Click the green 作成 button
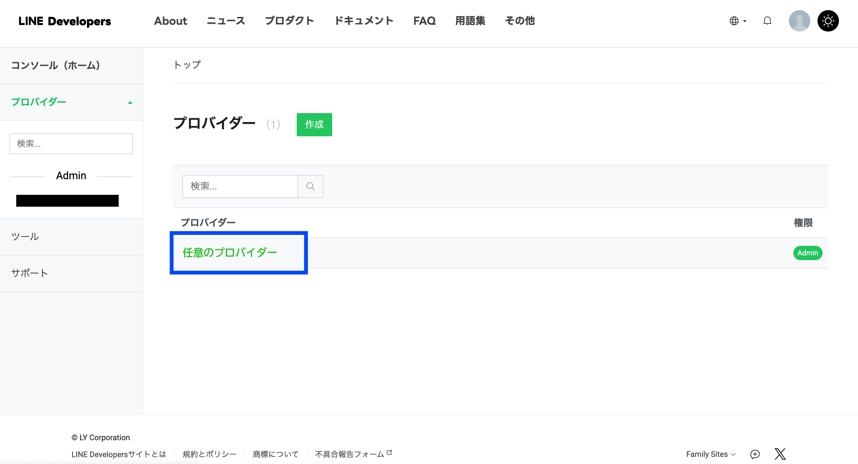 [314, 124]
